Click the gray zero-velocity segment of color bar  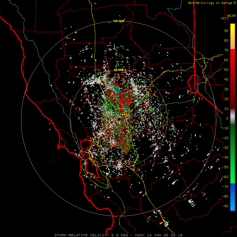coord(233,116)
